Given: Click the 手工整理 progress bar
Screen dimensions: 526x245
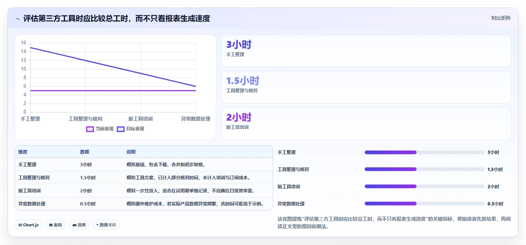Looking at the screenshot, I should coord(424,152).
